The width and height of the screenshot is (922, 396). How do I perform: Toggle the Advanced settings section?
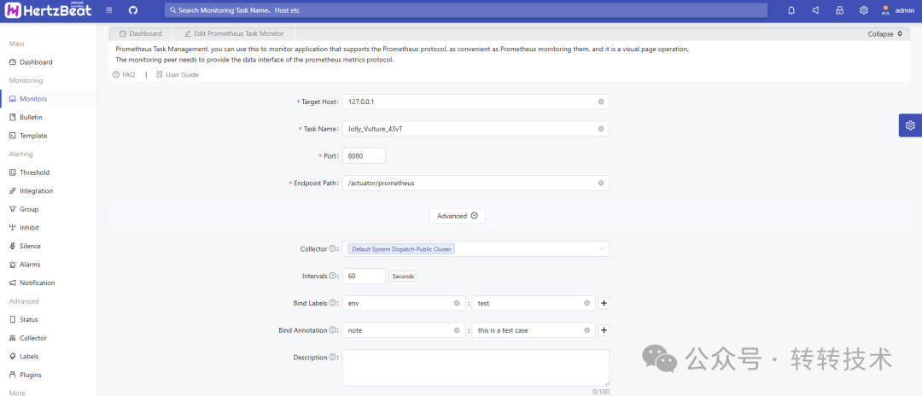pos(458,216)
